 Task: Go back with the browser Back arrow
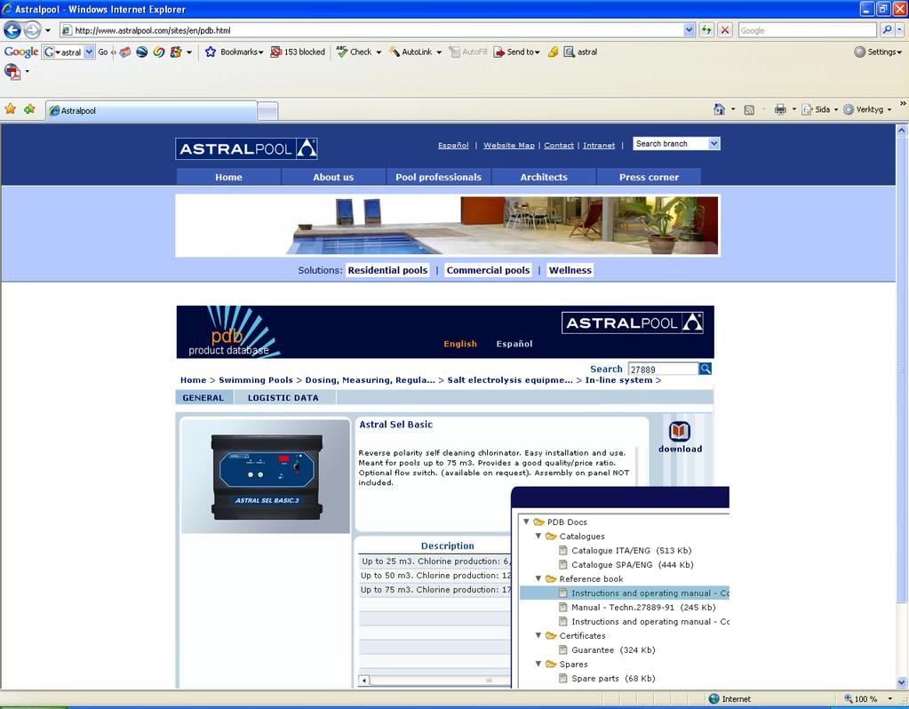point(12,29)
